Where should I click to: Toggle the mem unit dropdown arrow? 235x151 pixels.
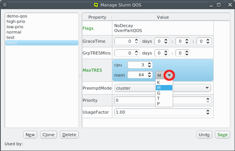(169, 75)
